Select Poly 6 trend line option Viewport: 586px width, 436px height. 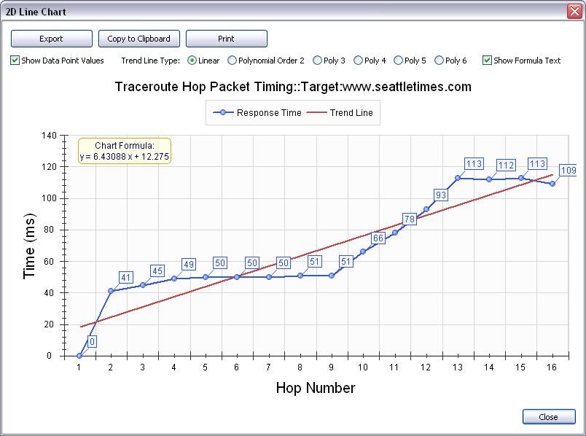click(450, 61)
